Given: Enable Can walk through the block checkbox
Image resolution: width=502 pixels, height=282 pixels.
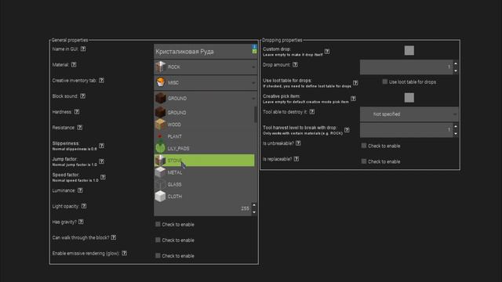Looking at the screenshot, I should pos(158,240).
